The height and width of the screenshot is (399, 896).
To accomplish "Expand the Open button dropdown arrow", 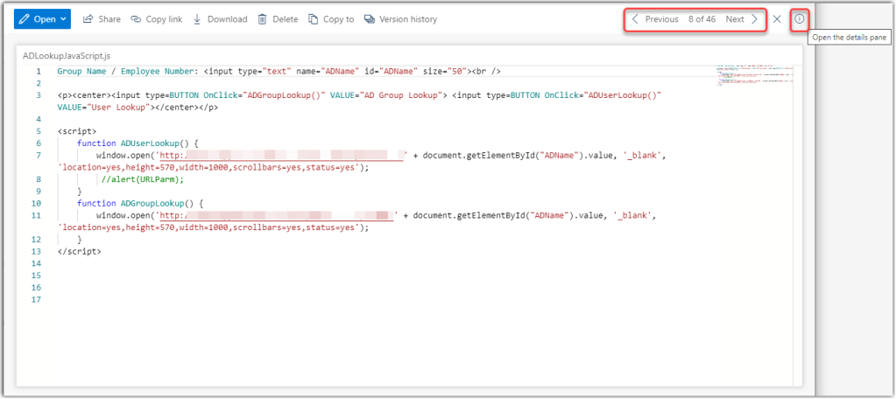I will [x=65, y=19].
